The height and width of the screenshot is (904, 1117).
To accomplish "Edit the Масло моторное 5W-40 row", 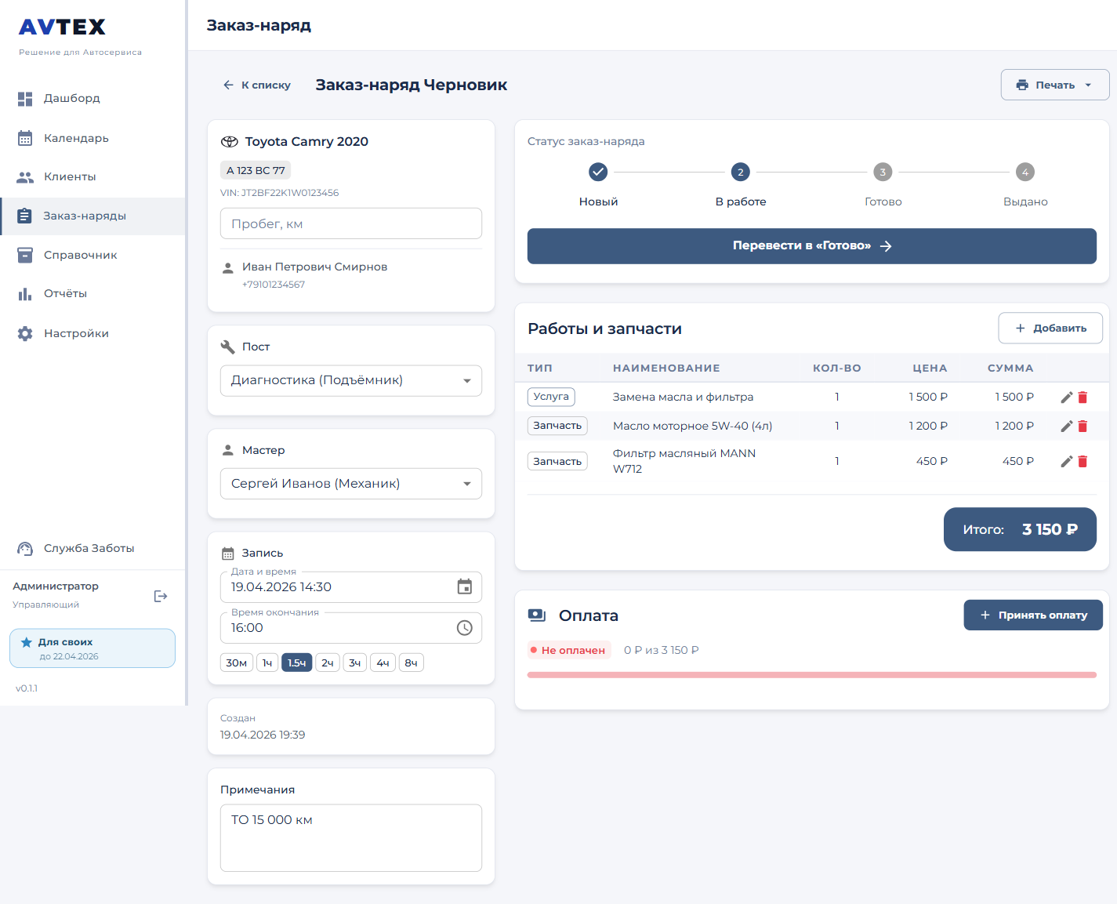I will [x=1066, y=427].
